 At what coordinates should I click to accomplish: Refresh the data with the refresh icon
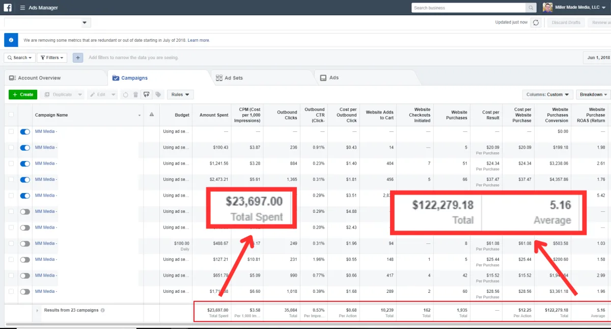[x=535, y=22]
